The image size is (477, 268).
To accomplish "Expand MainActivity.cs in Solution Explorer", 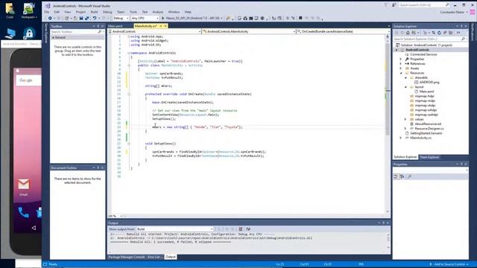I will [x=401, y=138].
